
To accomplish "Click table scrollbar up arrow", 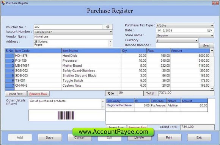I will tap(212, 50).
